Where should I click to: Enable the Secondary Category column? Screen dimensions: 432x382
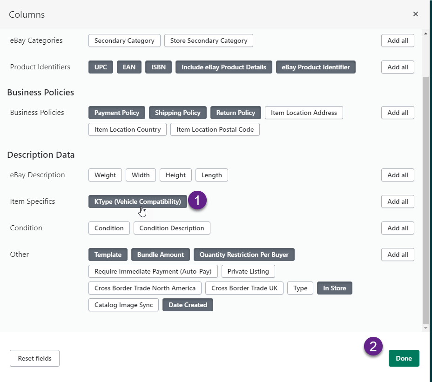124,40
